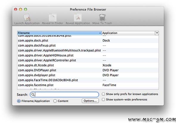Select the com.apple.dt.Xcode.plist row

[x=88, y=65]
